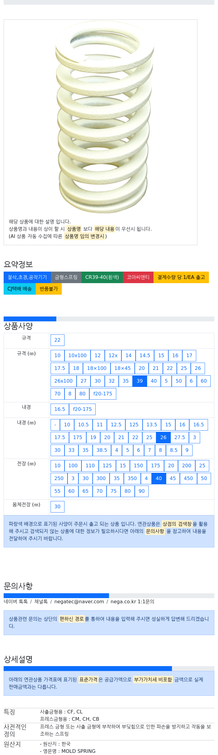The image size is (218, 755).
Task: Select 38.5 inner diameter option
Action: [x=102, y=450]
